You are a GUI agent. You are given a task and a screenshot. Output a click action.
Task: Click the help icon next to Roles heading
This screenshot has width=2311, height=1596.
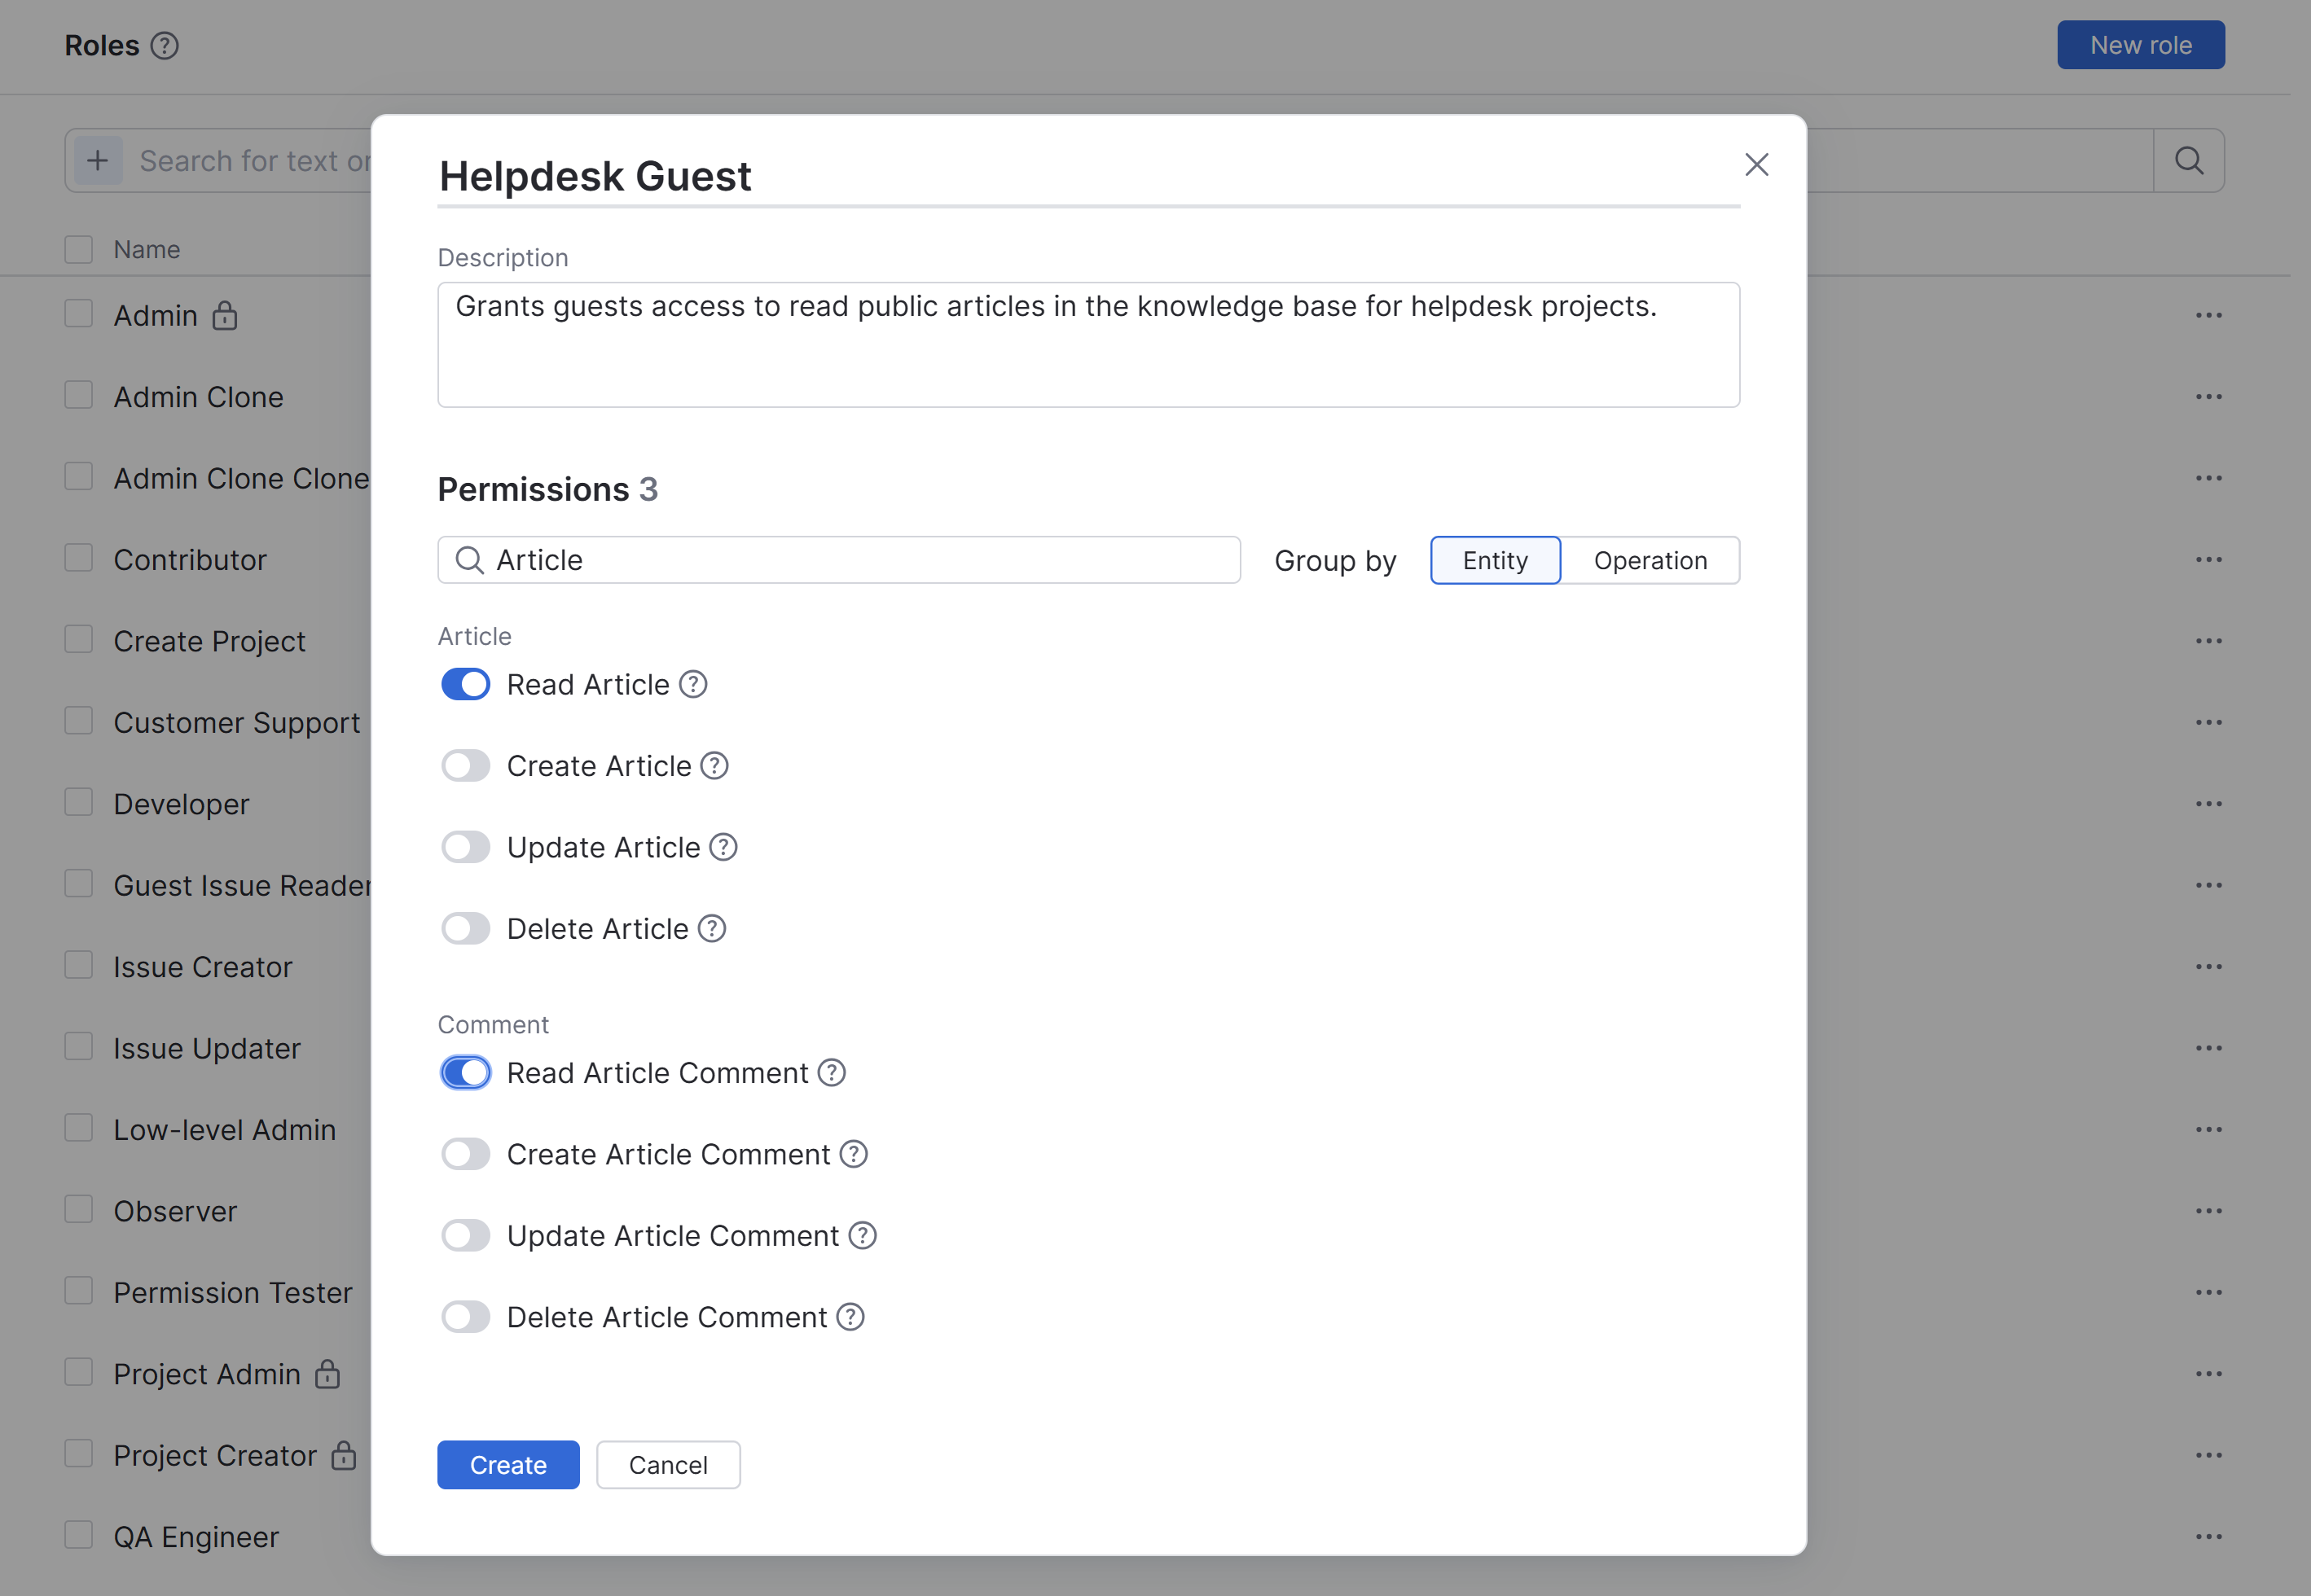click(164, 46)
